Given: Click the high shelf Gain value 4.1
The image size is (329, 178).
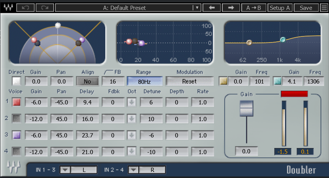Looking at the screenshot, I should [292, 81].
